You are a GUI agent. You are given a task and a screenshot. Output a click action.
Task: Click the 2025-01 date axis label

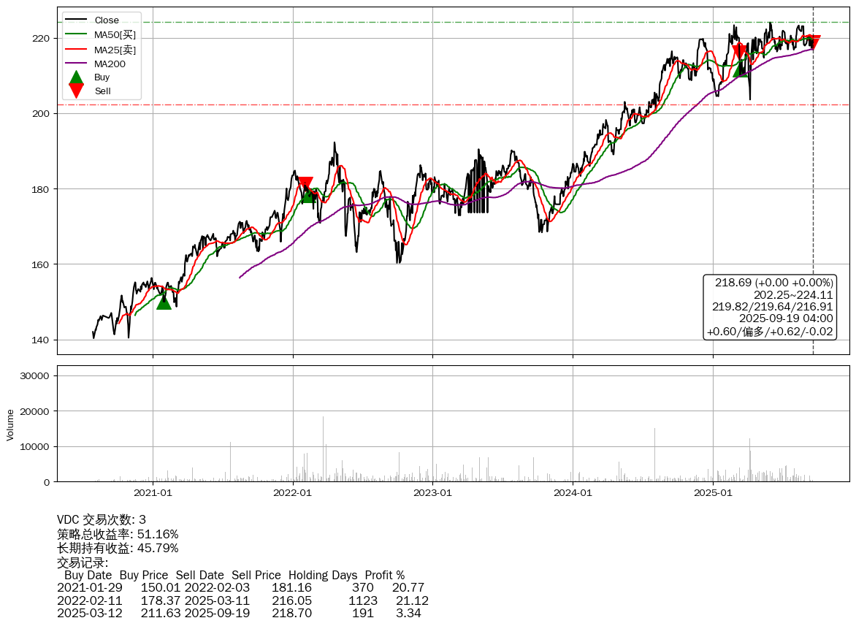(x=713, y=493)
